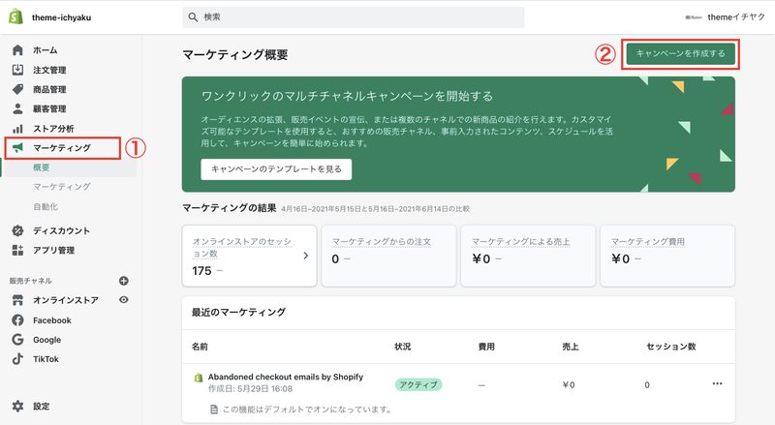775x425 pixels.
Task: Open Google channel label
Action: pyautogui.click(x=46, y=340)
